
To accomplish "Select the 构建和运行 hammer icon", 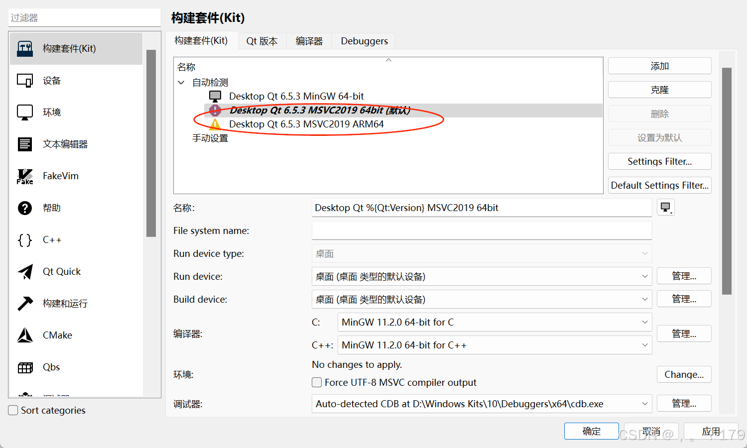I will click(x=25, y=304).
